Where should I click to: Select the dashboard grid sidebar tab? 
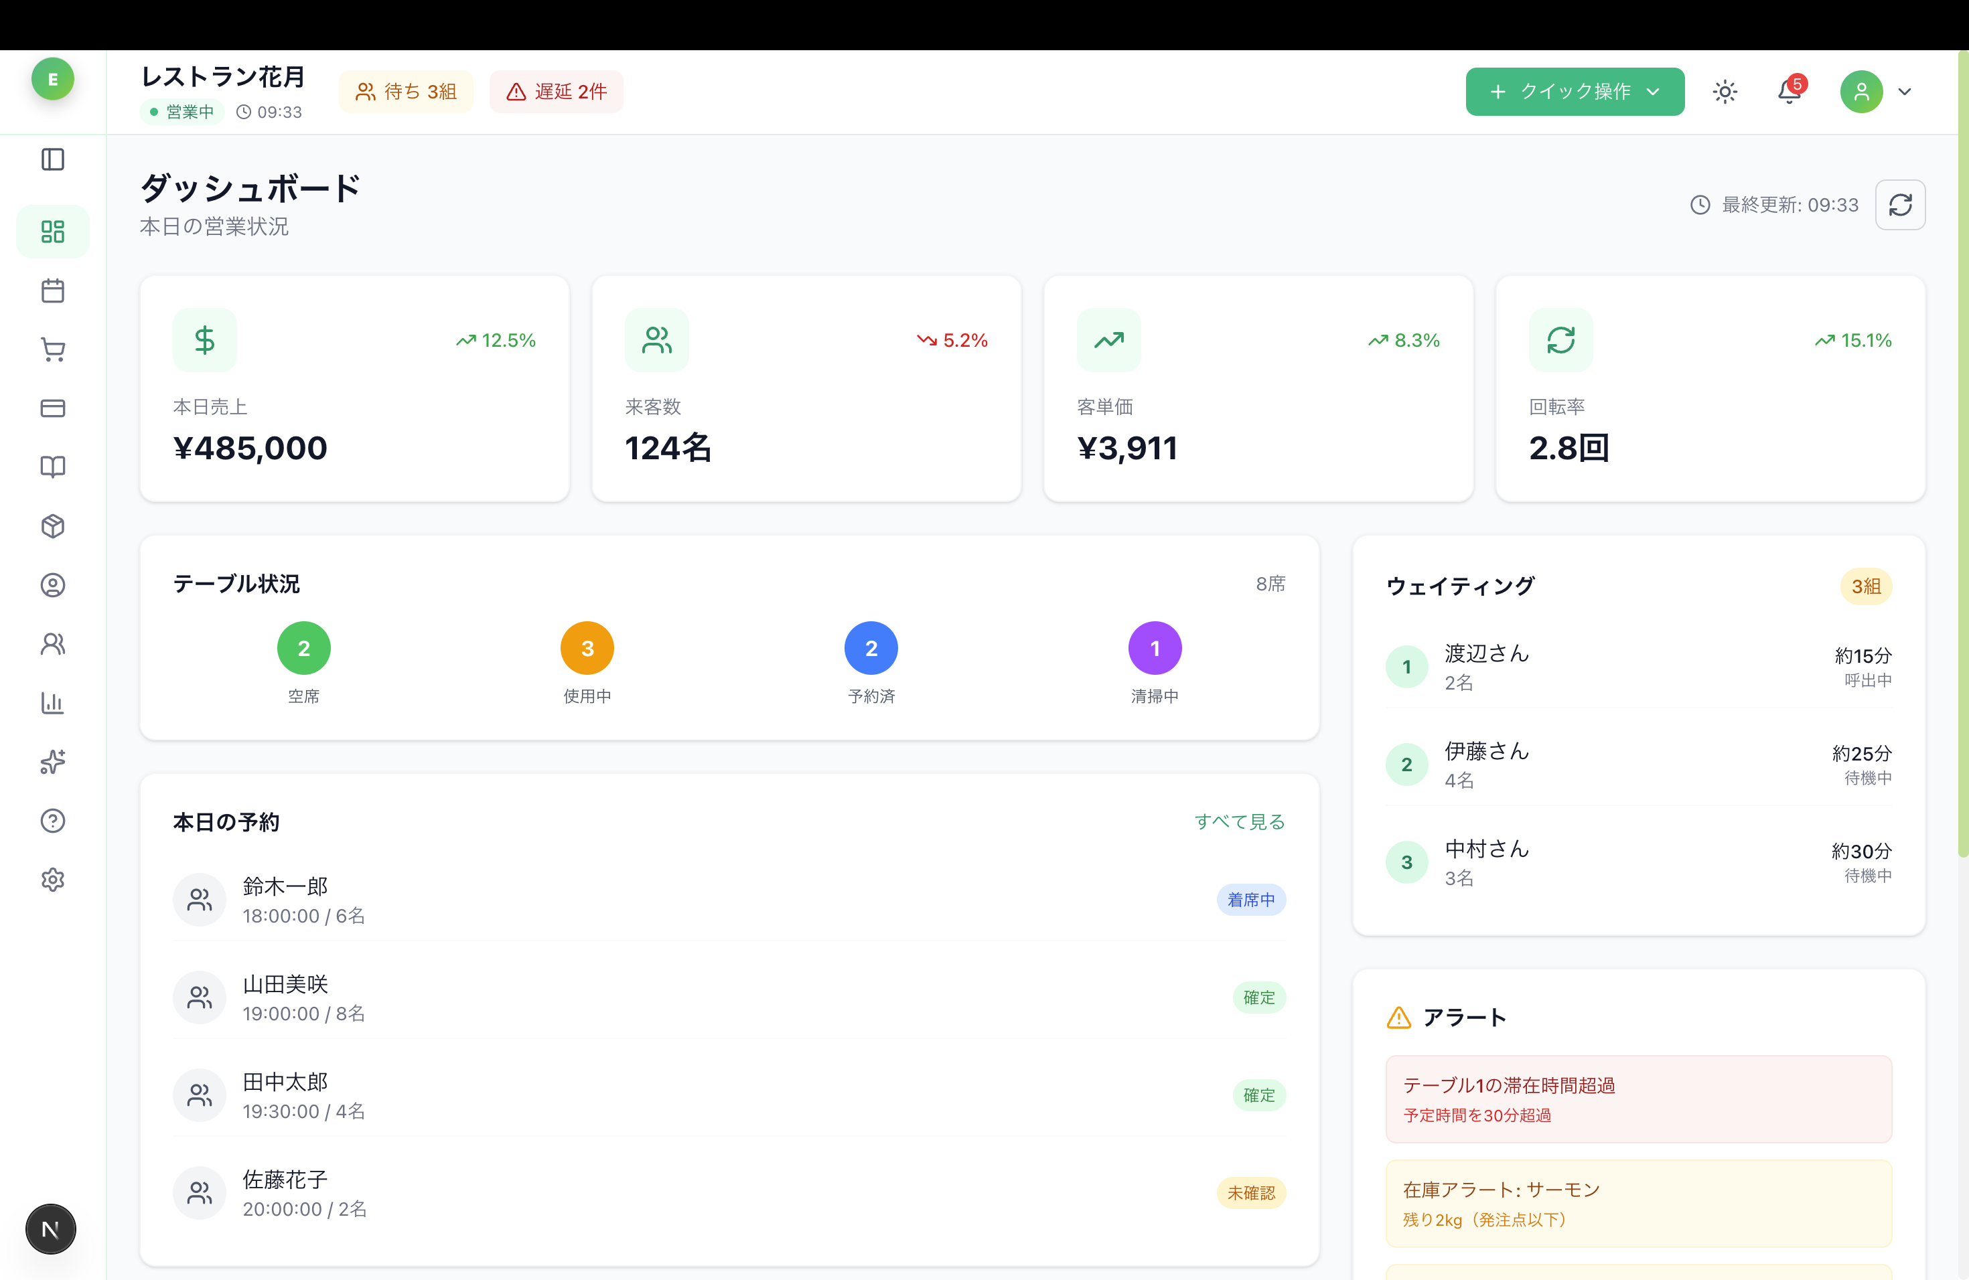click(x=52, y=232)
